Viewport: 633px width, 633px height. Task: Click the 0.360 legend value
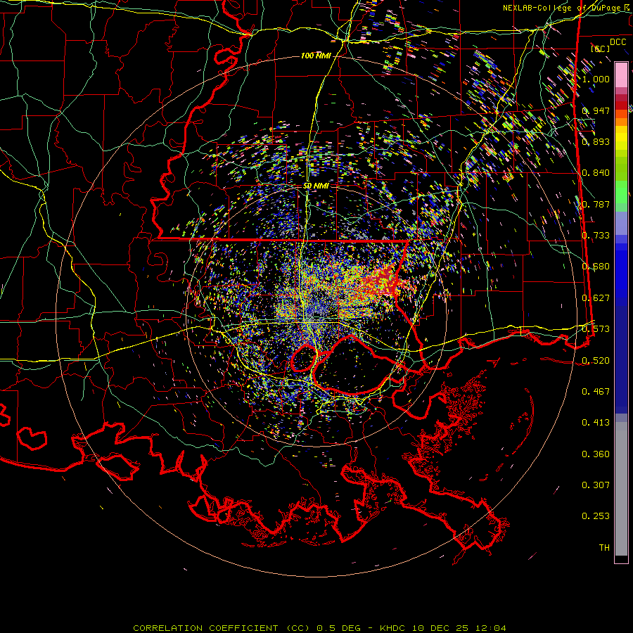tap(596, 454)
